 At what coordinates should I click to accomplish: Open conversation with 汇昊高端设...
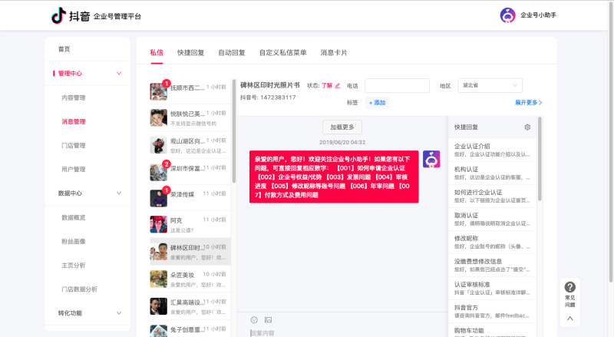click(190, 306)
